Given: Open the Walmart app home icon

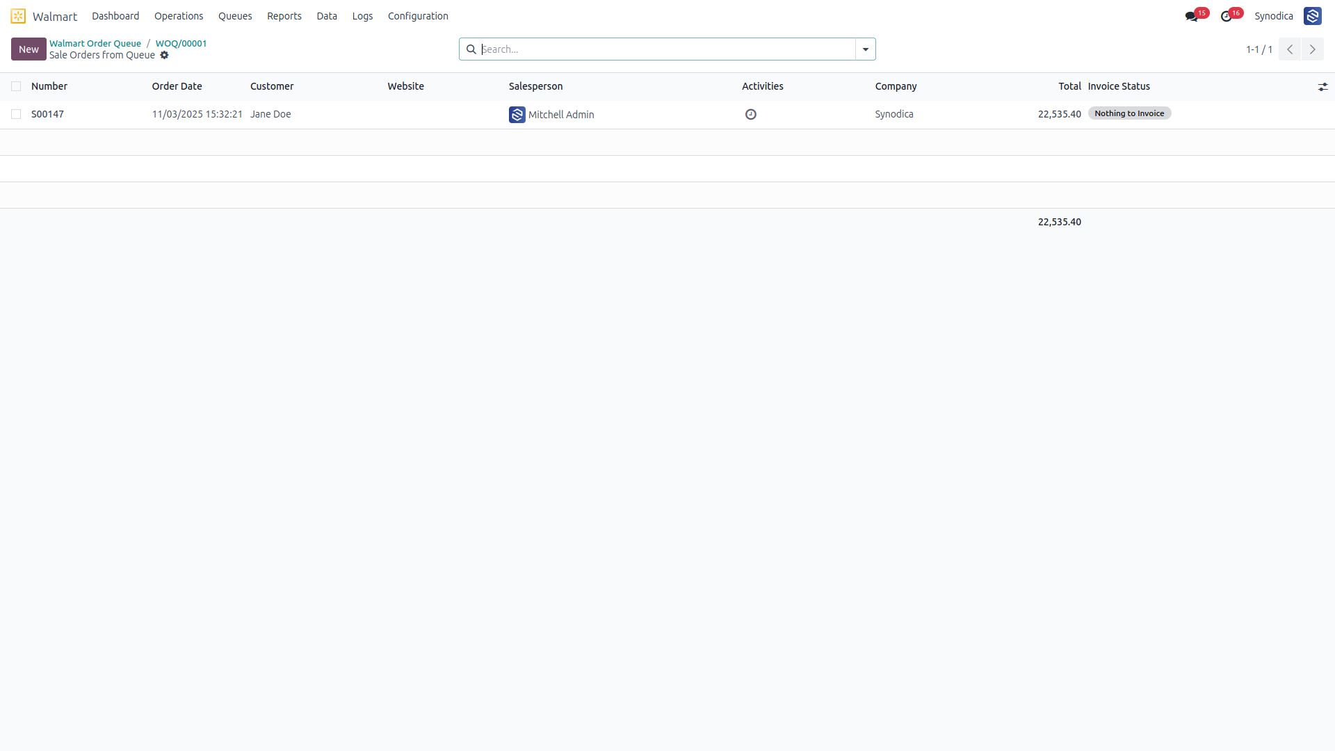Looking at the screenshot, I should (x=18, y=16).
